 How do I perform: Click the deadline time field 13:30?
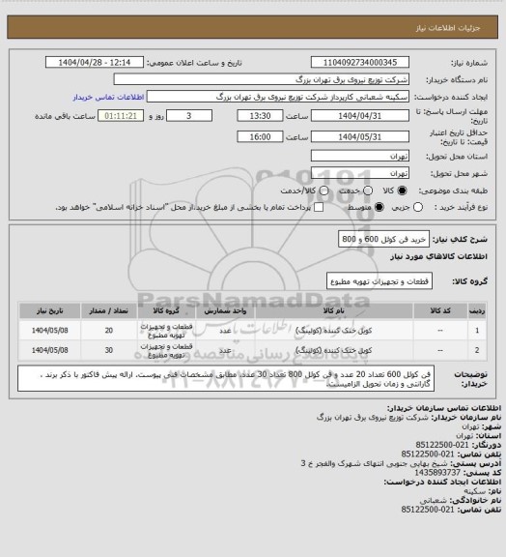click(x=260, y=116)
